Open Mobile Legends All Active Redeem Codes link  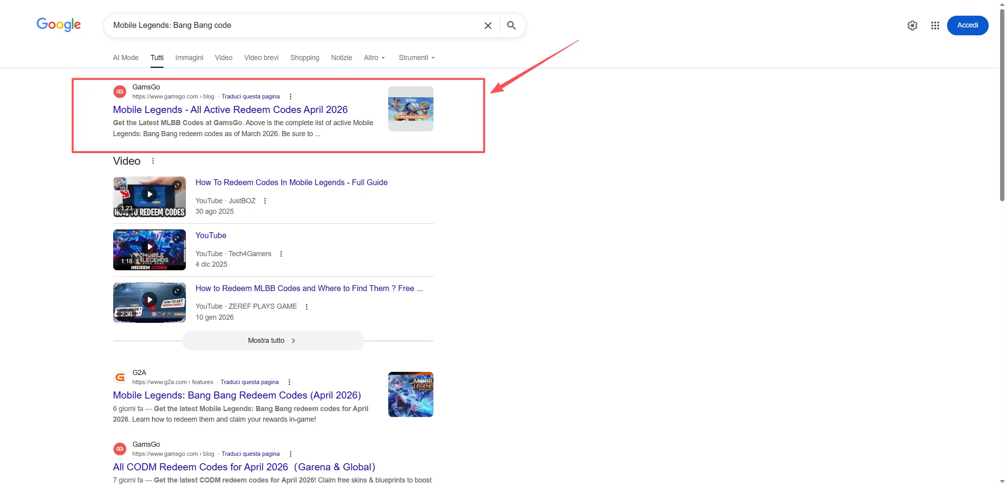coord(230,109)
